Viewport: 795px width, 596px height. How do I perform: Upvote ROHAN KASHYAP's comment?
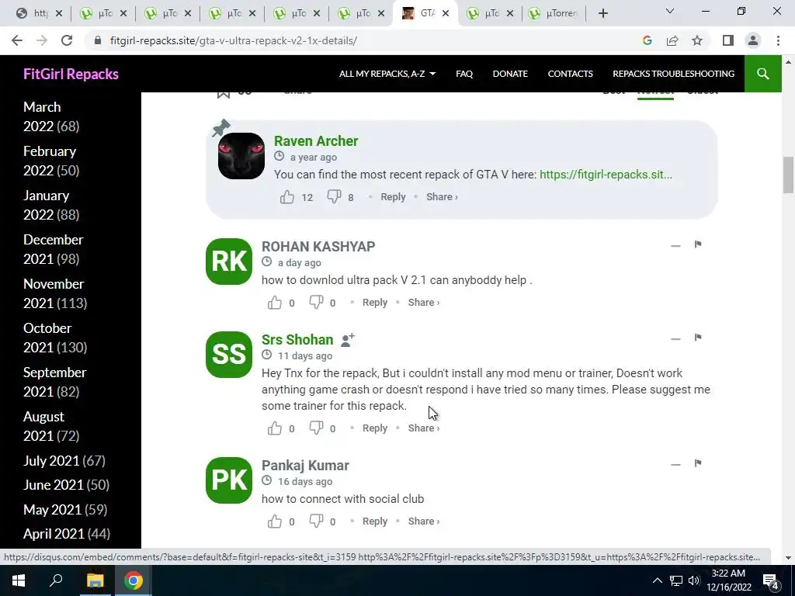click(x=274, y=303)
